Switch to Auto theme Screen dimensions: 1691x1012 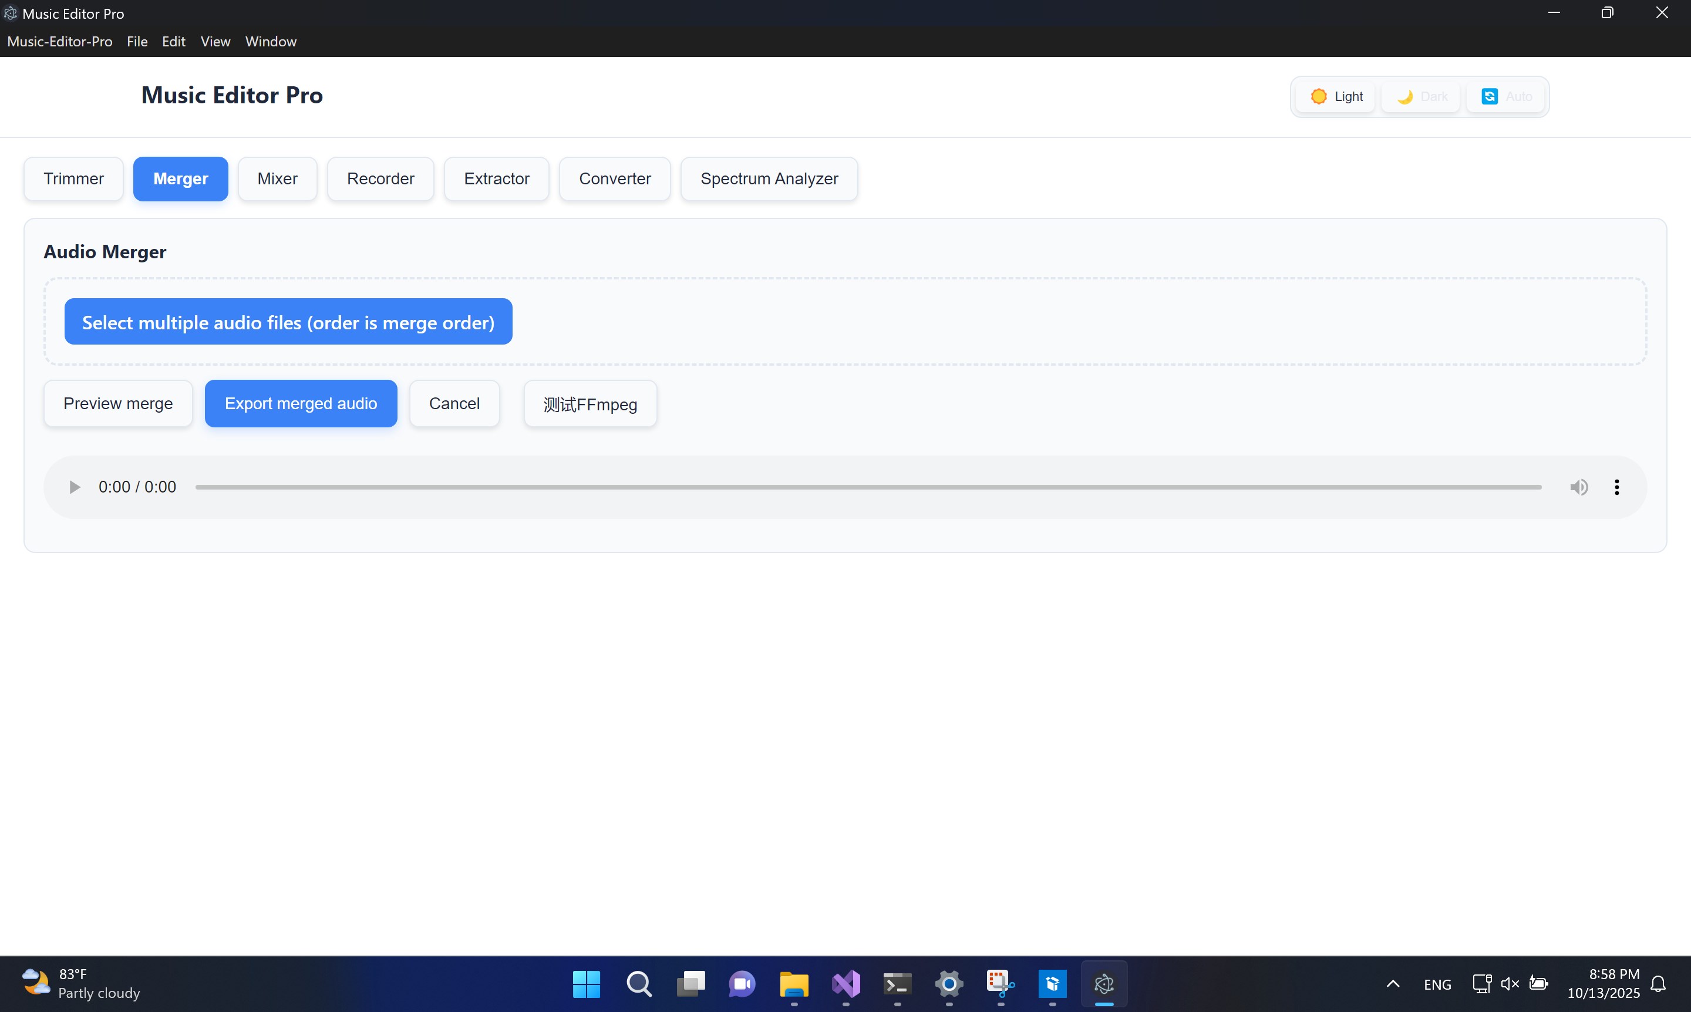tap(1506, 96)
